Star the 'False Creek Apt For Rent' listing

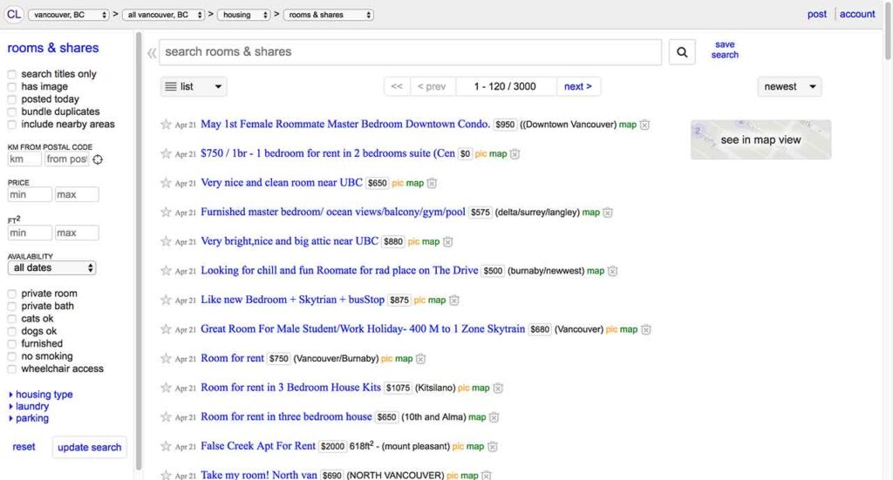click(x=166, y=446)
